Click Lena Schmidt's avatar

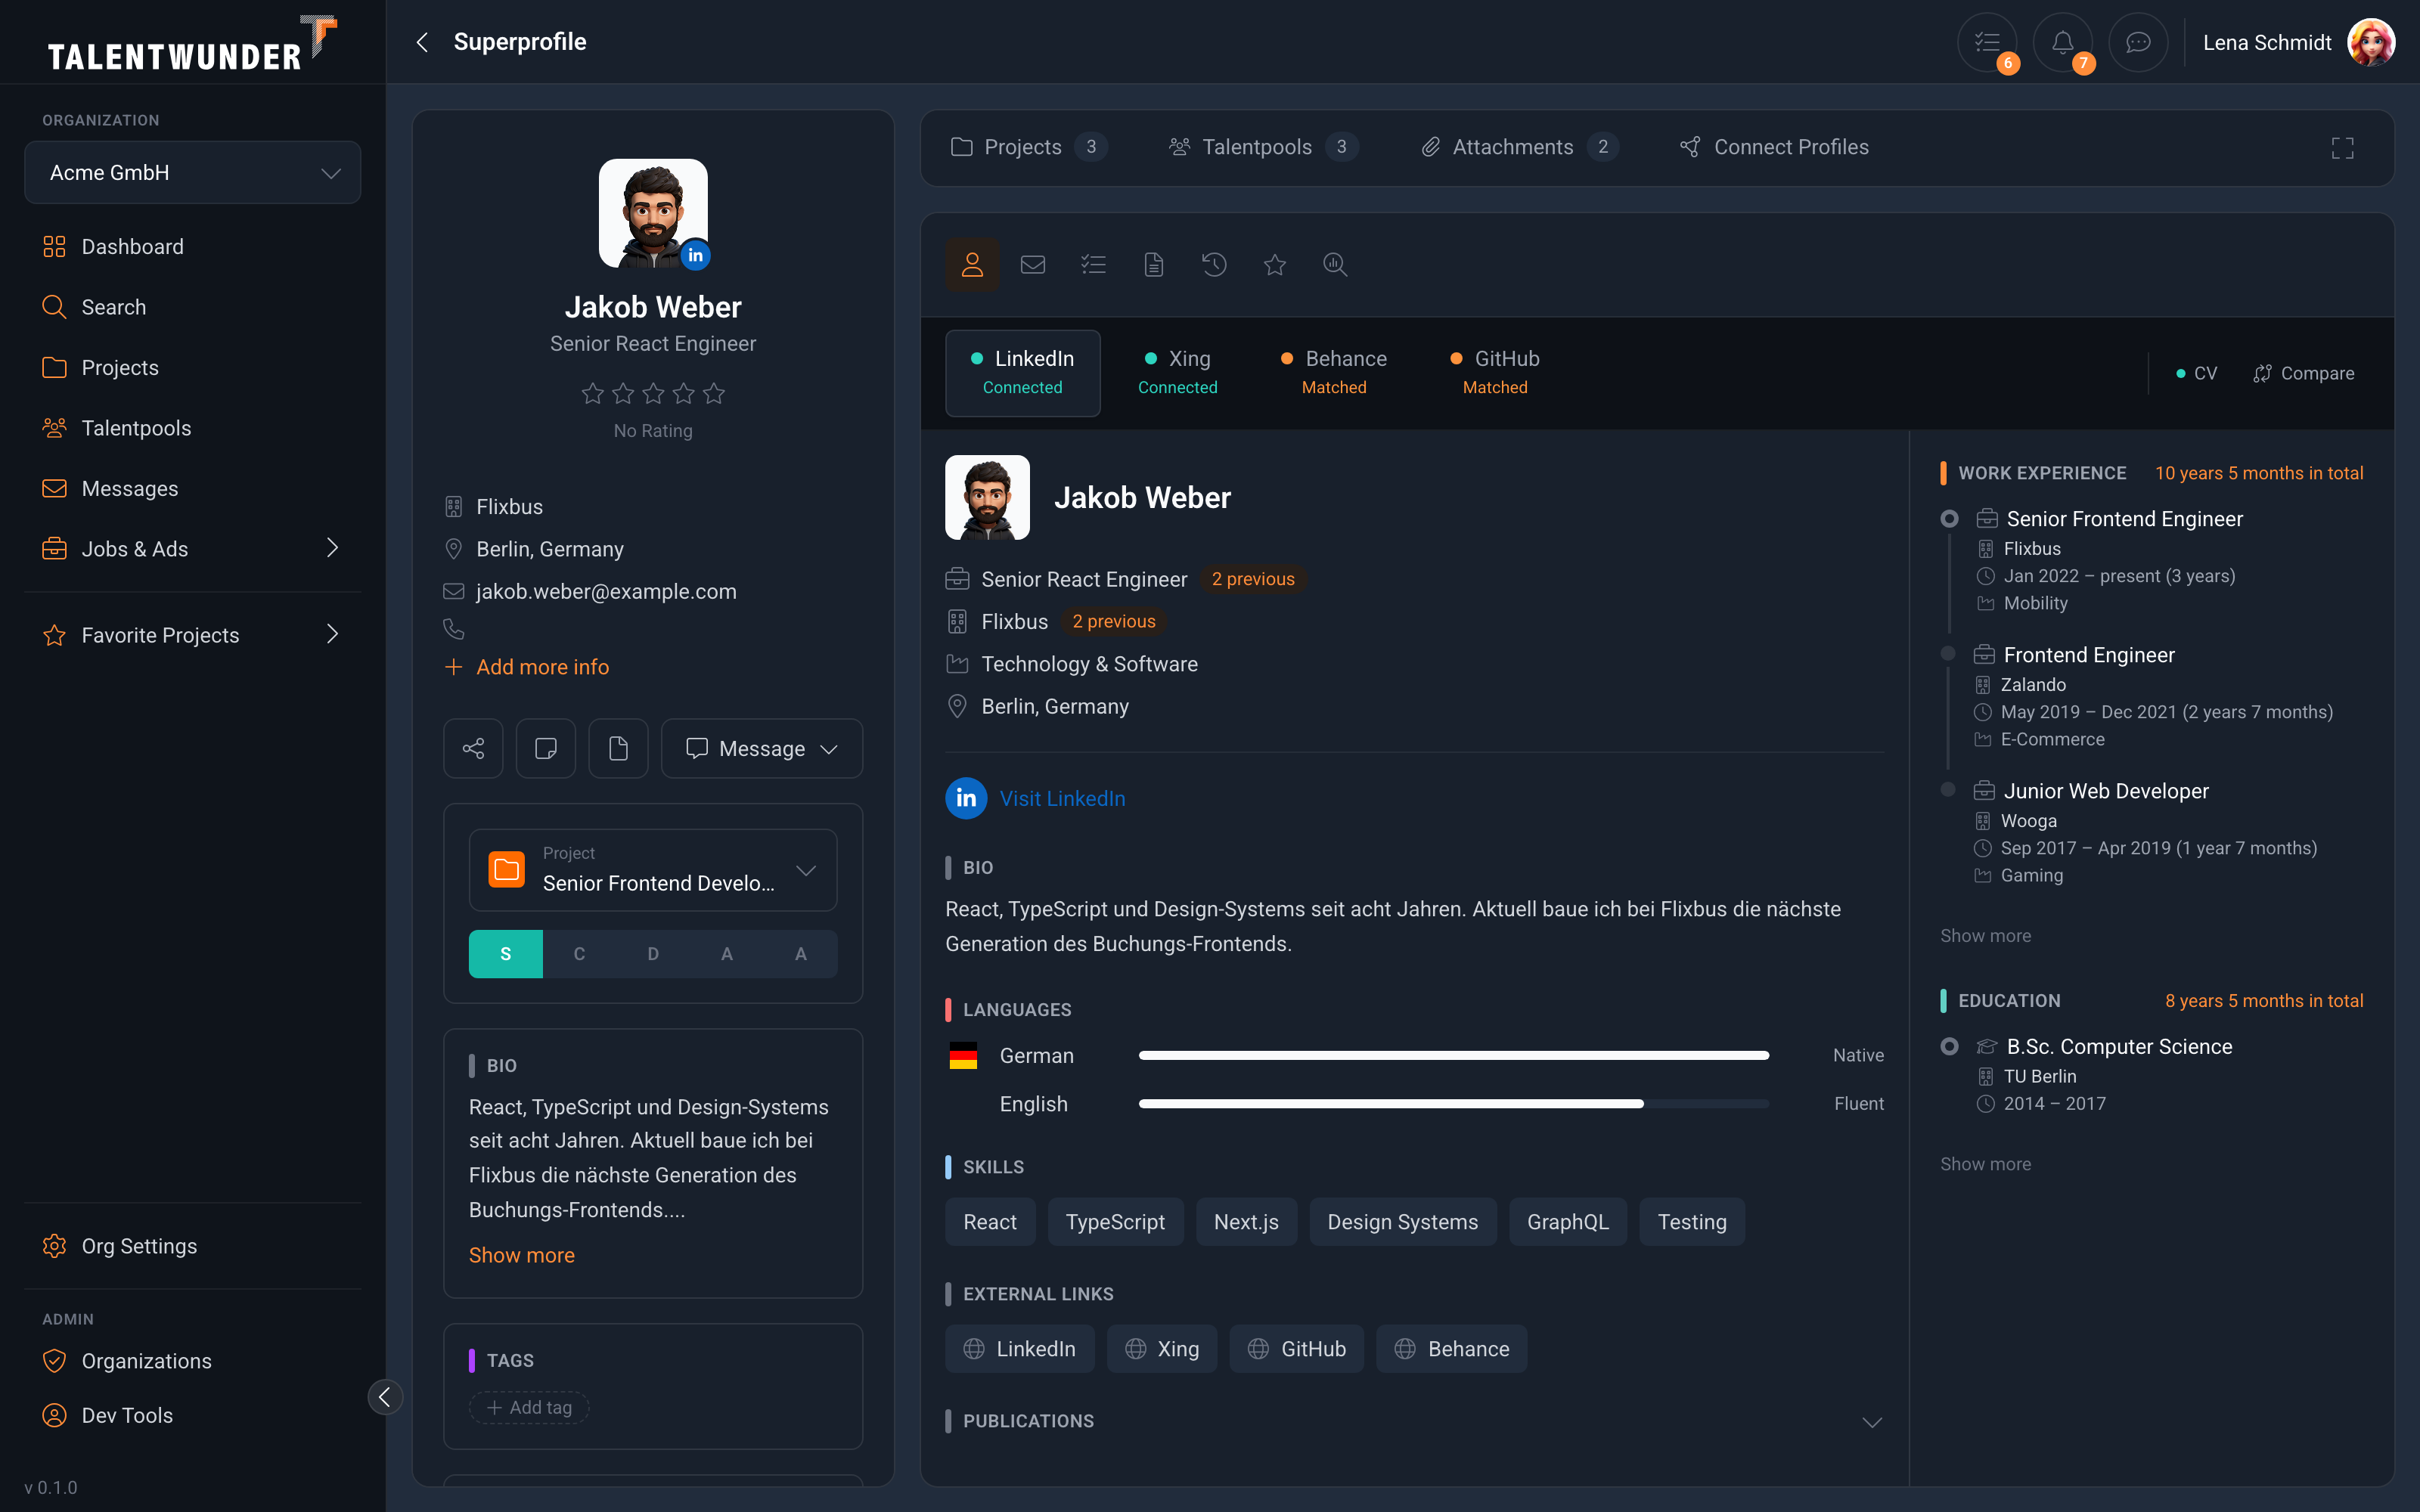tap(2371, 42)
